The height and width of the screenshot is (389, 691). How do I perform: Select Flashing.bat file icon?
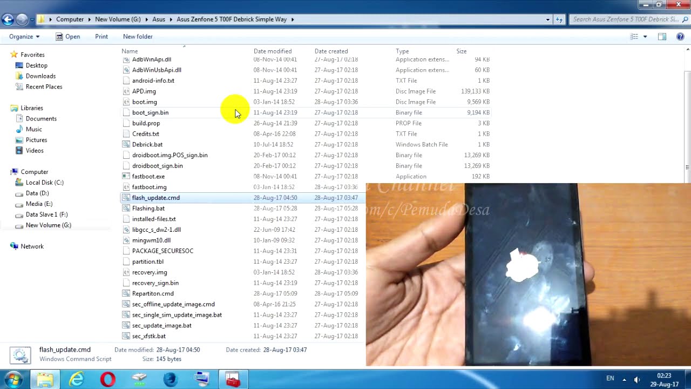click(126, 209)
